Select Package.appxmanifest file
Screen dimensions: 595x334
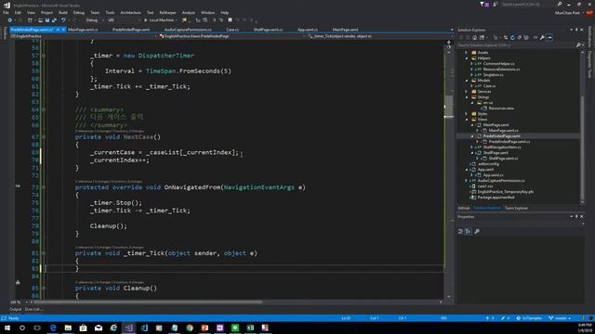click(x=496, y=198)
